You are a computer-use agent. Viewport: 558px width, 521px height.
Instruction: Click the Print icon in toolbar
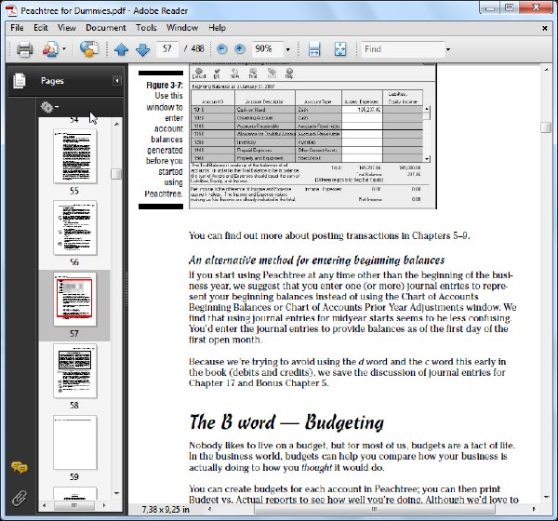24,48
